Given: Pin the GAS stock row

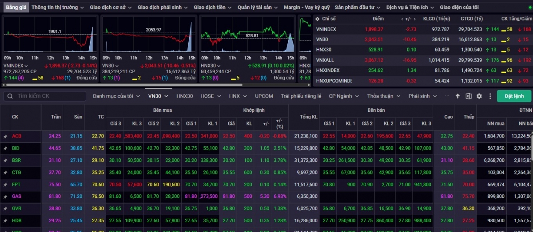Looking at the screenshot, I should pos(5,196).
